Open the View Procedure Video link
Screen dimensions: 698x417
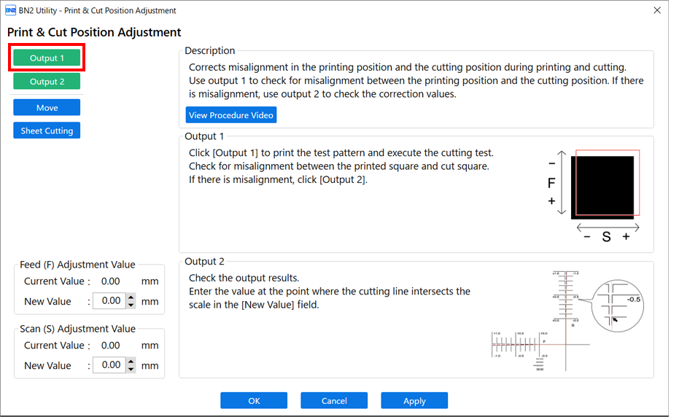pyautogui.click(x=231, y=114)
